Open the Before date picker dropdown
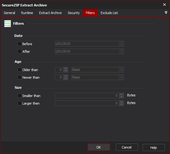The height and width of the screenshot is (154, 170). click(x=121, y=44)
